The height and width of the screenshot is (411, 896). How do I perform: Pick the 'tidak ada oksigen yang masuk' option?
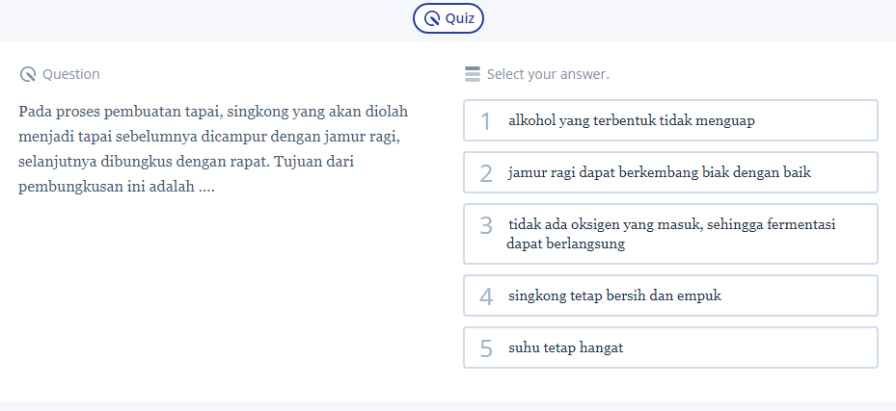point(671,234)
